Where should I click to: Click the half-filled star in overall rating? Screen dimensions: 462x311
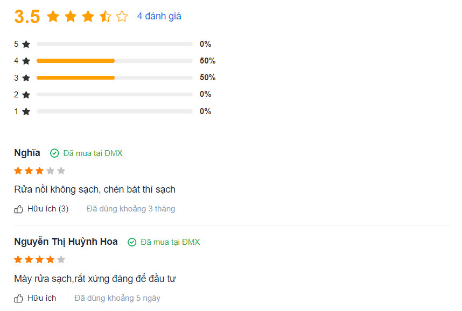pos(105,16)
